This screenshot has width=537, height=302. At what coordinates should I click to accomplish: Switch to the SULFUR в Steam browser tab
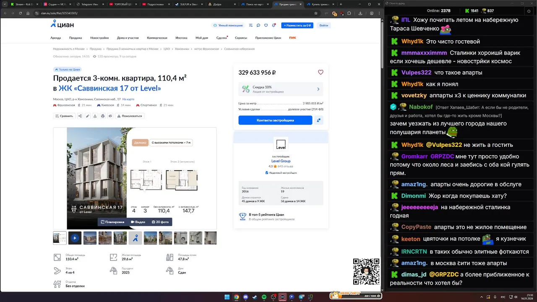coord(189,4)
